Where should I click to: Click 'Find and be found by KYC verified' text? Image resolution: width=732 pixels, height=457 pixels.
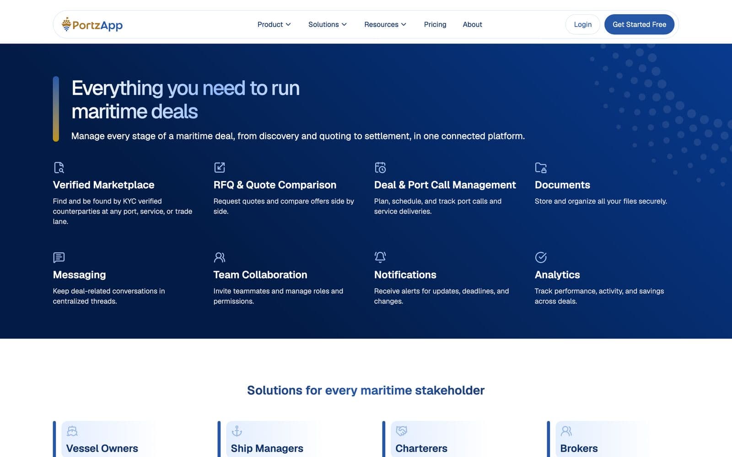pyautogui.click(x=123, y=211)
